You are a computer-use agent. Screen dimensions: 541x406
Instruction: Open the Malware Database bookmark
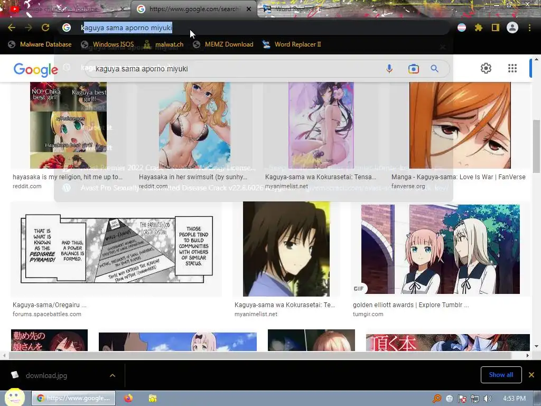pos(40,44)
